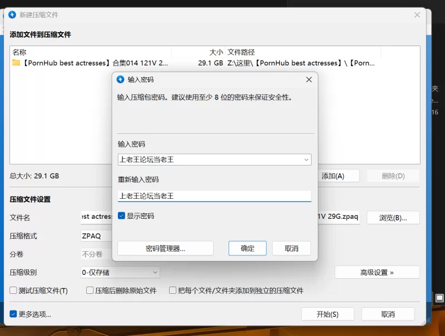This screenshot has height=336, width=445.
Task: Uncheck the 显示密码 checkbox
Action: pyautogui.click(x=121, y=216)
